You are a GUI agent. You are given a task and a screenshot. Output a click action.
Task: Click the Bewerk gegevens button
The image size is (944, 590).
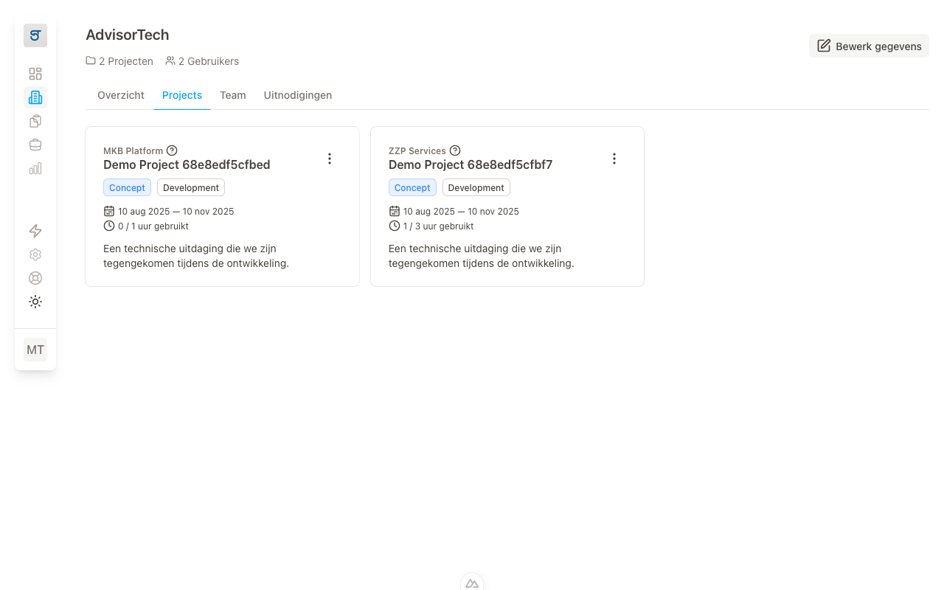869,46
